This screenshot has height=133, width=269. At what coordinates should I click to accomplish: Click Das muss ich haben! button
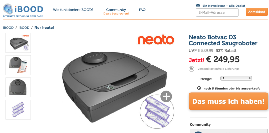[x=228, y=101]
